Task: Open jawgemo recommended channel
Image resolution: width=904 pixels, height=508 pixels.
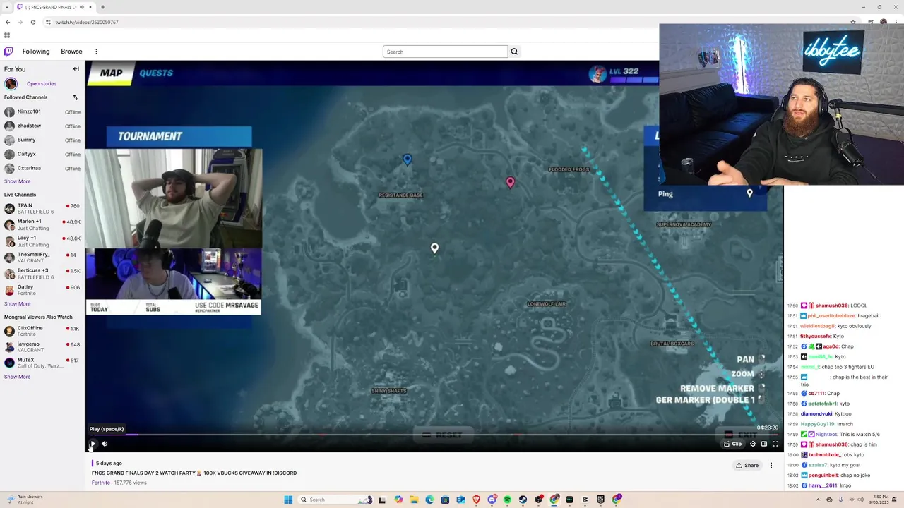Action: (42, 346)
